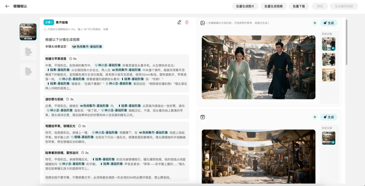Add a keyframe image with plus icon
The height and width of the screenshot is (186, 365).
[315, 23]
